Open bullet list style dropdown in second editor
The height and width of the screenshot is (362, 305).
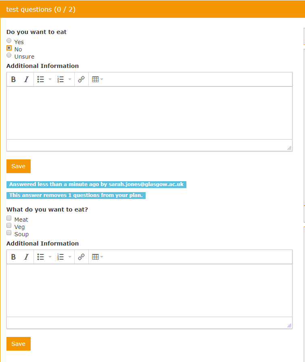click(x=50, y=257)
